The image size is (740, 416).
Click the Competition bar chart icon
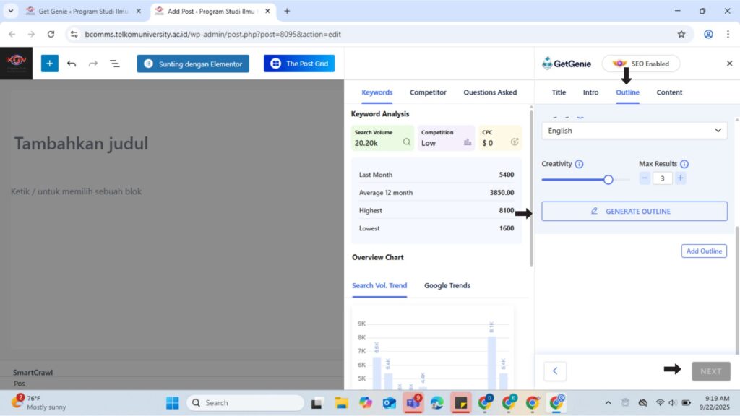point(468,142)
